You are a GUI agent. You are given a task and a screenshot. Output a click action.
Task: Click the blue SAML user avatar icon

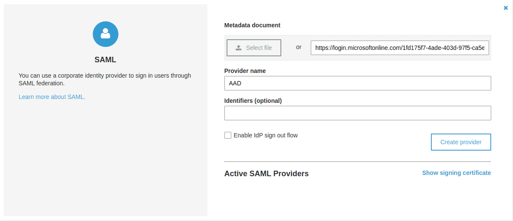coord(106,34)
